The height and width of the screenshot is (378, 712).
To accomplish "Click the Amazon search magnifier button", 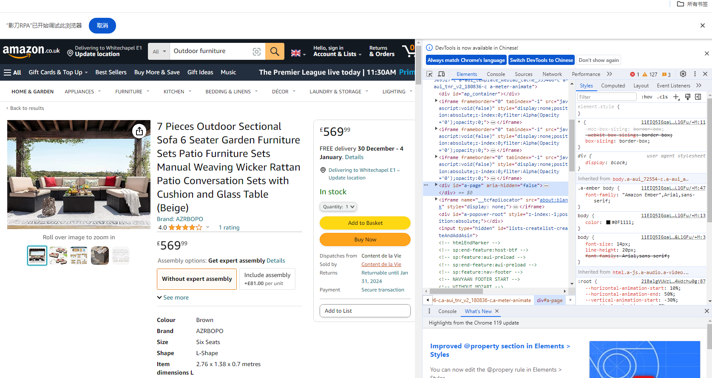I will pos(275,51).
